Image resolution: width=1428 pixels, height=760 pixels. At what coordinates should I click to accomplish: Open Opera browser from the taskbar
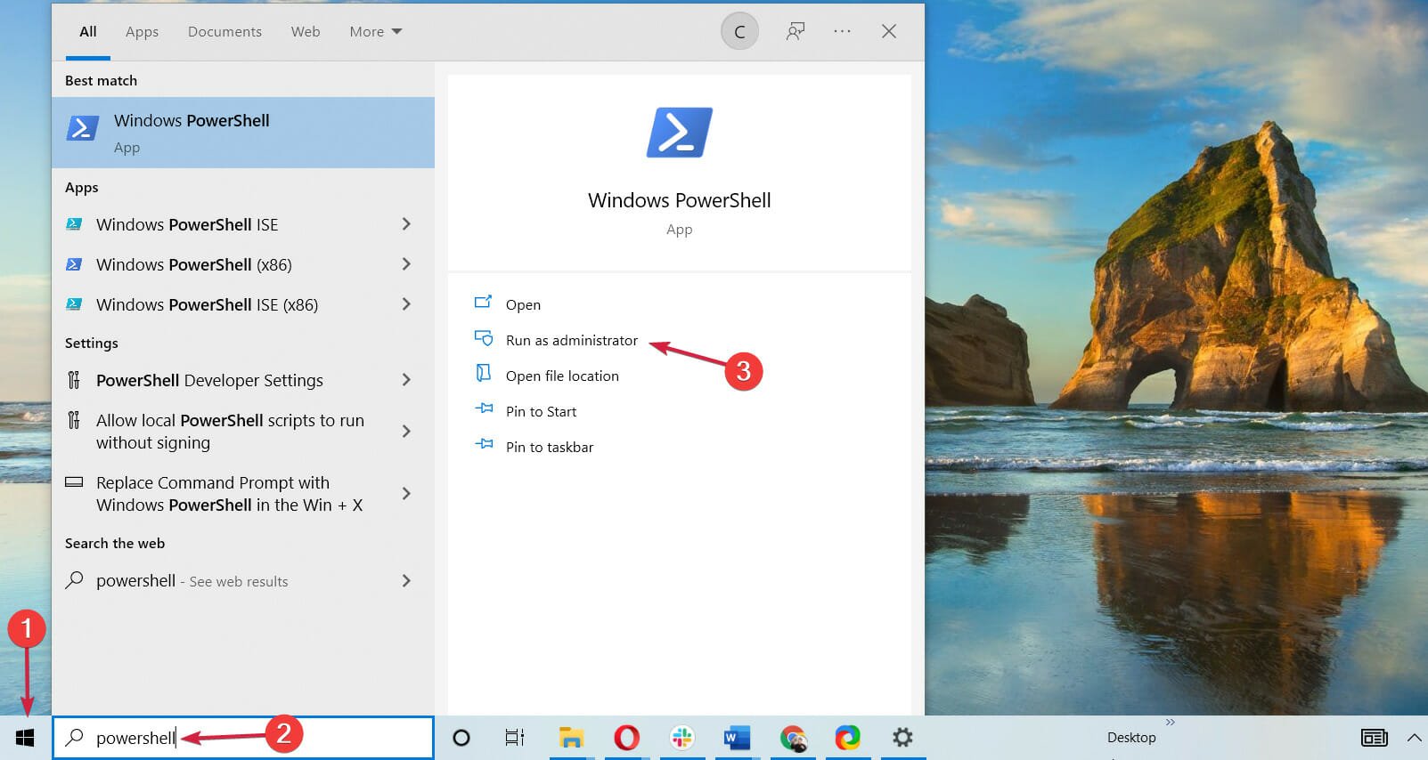point(626,738)
